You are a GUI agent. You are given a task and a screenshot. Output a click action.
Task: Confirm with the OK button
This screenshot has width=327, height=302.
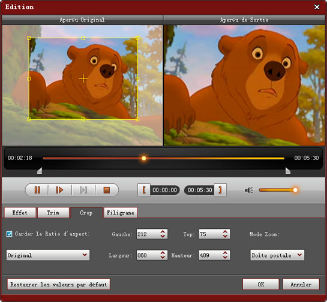pyautogui.click(x=261, y=284)
